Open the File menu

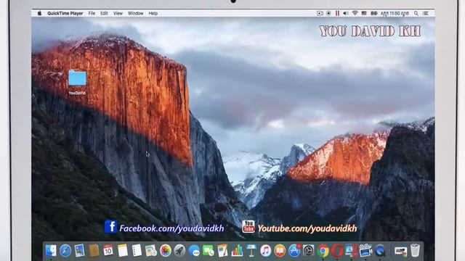pyautogui.click(x=92, y=13)
